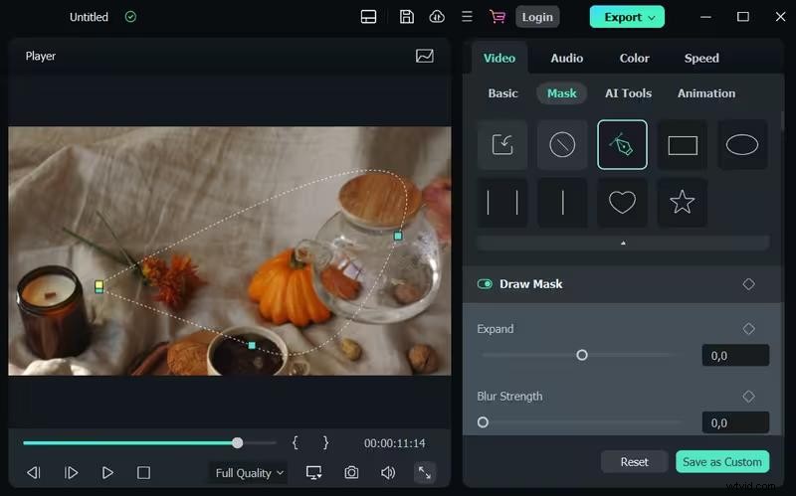Screen dimensions: 796x496
Task: Open the layout switch icon in title bar
Action: [368, 17]
